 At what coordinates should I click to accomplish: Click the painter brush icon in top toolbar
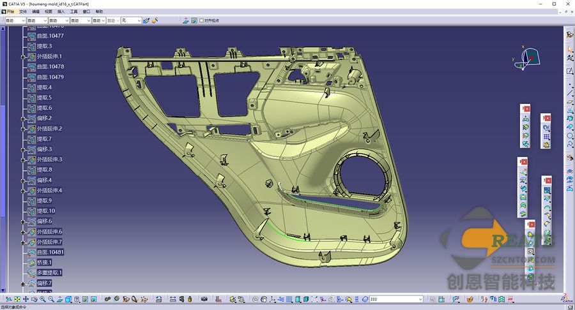146,20
